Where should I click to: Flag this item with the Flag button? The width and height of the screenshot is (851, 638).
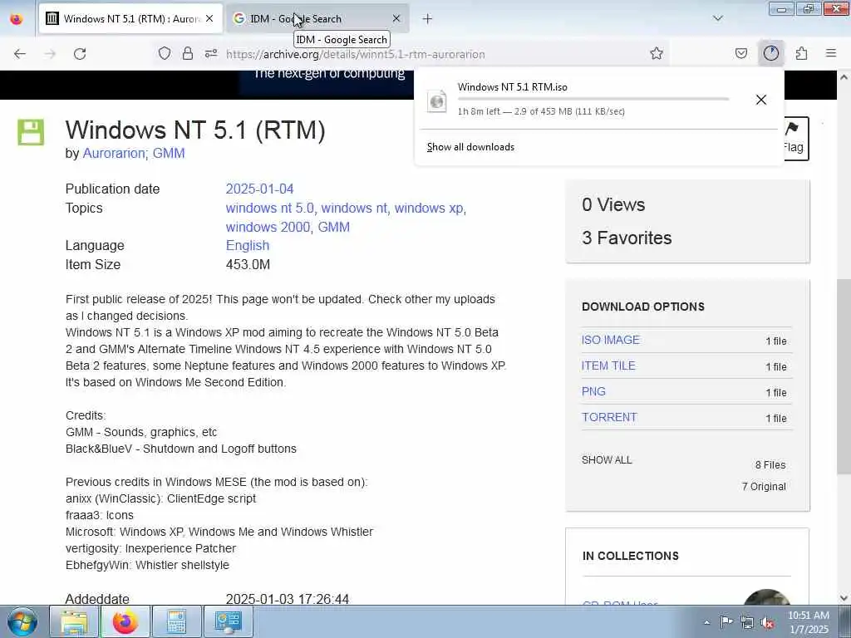[x=795, y=139]
